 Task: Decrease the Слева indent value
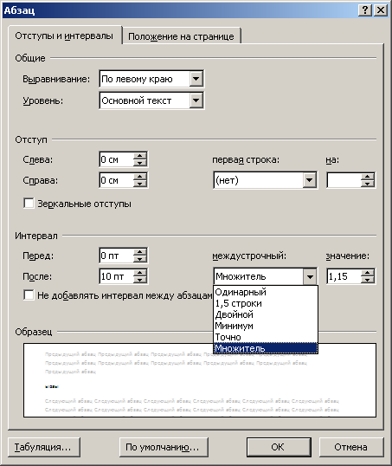[x=140, y=163]
